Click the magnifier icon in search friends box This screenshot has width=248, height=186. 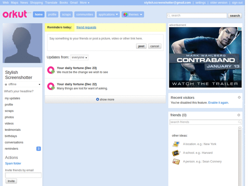tap(239, 122)
